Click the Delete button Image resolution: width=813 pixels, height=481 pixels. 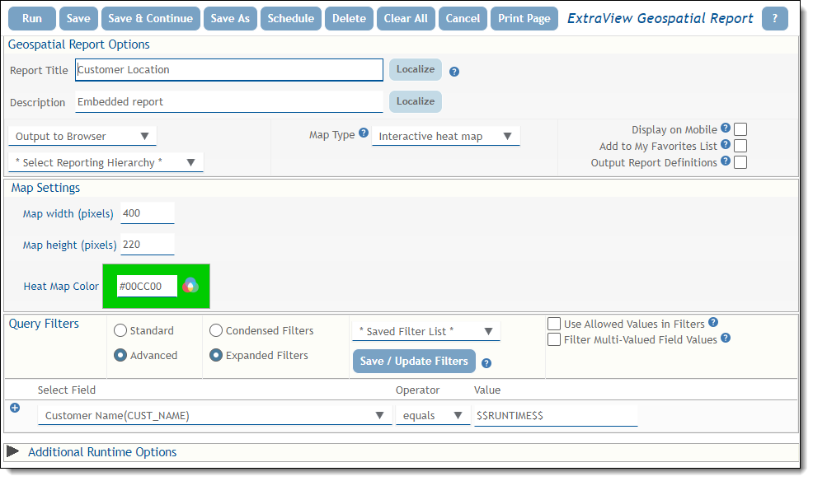point(349,19)
